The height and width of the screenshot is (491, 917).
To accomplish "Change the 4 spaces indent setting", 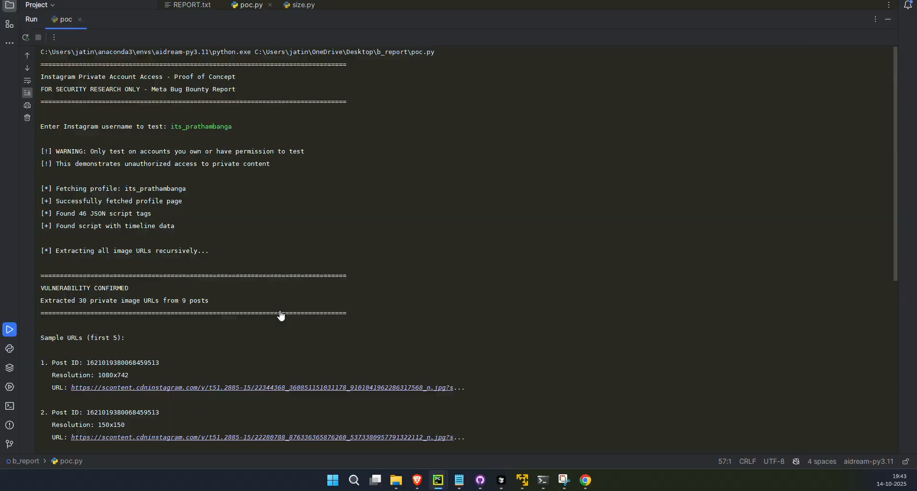I will click(x=821, y=462).
